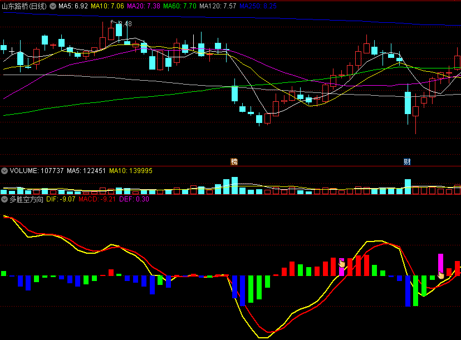Select the 山东路桥(日线) title label
The width and height of the screenshot is (461, 340).
[x=24, y=6]
